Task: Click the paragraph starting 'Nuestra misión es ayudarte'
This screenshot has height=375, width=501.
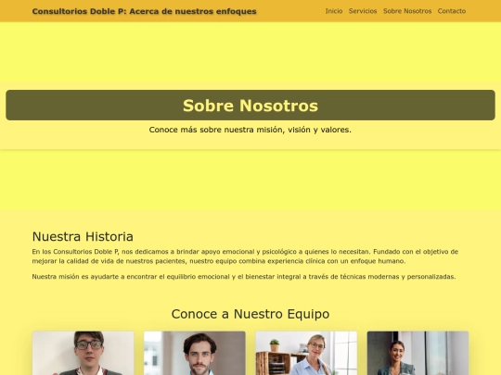Action: 244,277
